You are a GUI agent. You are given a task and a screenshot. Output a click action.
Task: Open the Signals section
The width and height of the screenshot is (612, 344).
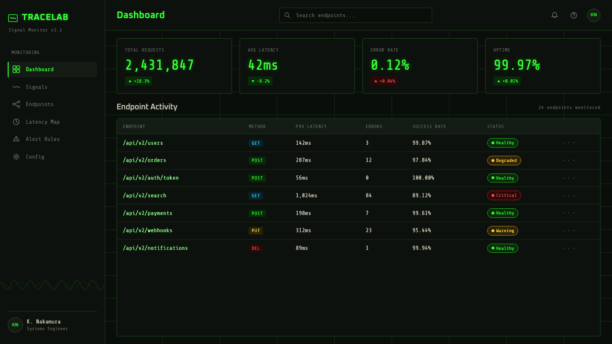click(x=53, y=87)
